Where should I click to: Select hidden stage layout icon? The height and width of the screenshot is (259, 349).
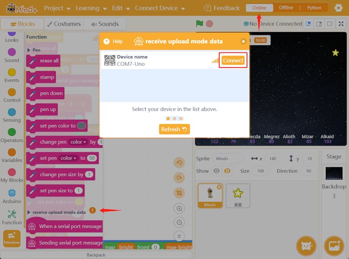[x=330, y=24]
